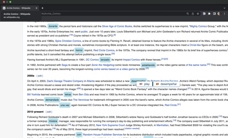Screen dimensions: 228x138
Task: Open 'of the same name' link
Action: click(196, 65)
